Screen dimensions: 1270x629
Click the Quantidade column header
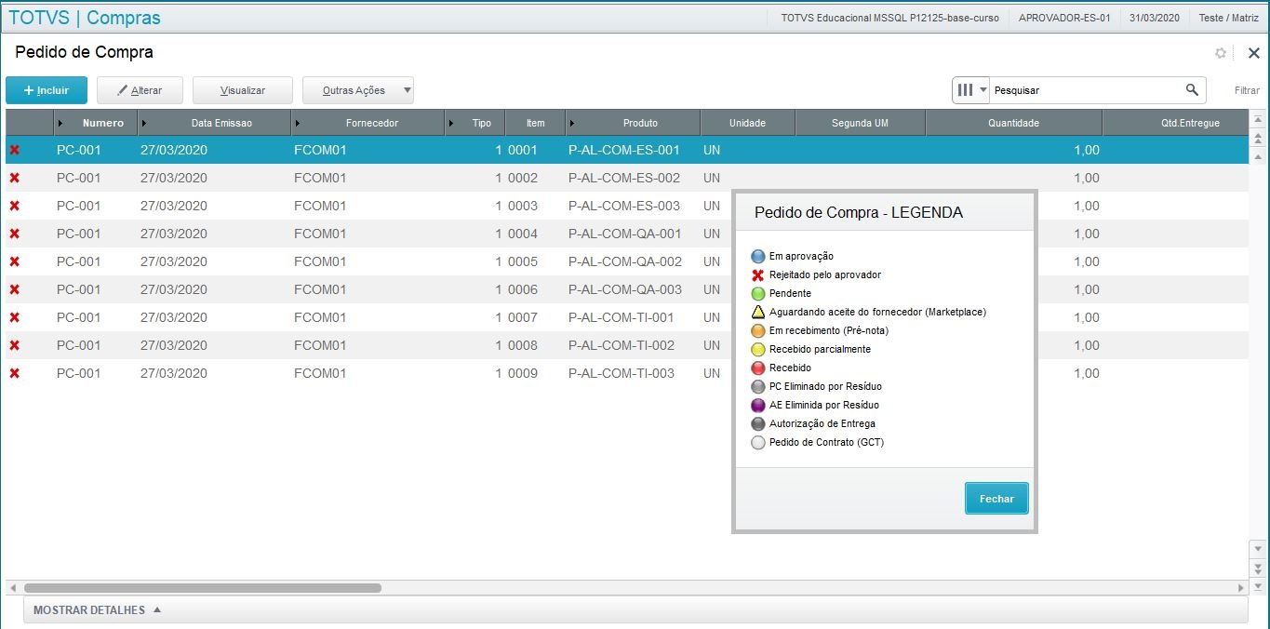(1013, 123)
